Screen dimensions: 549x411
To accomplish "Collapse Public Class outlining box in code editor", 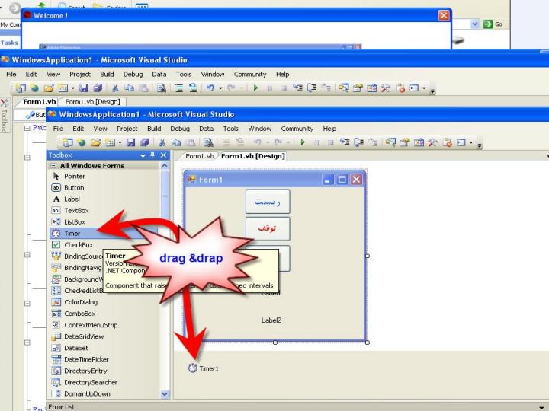I will 27,129.
